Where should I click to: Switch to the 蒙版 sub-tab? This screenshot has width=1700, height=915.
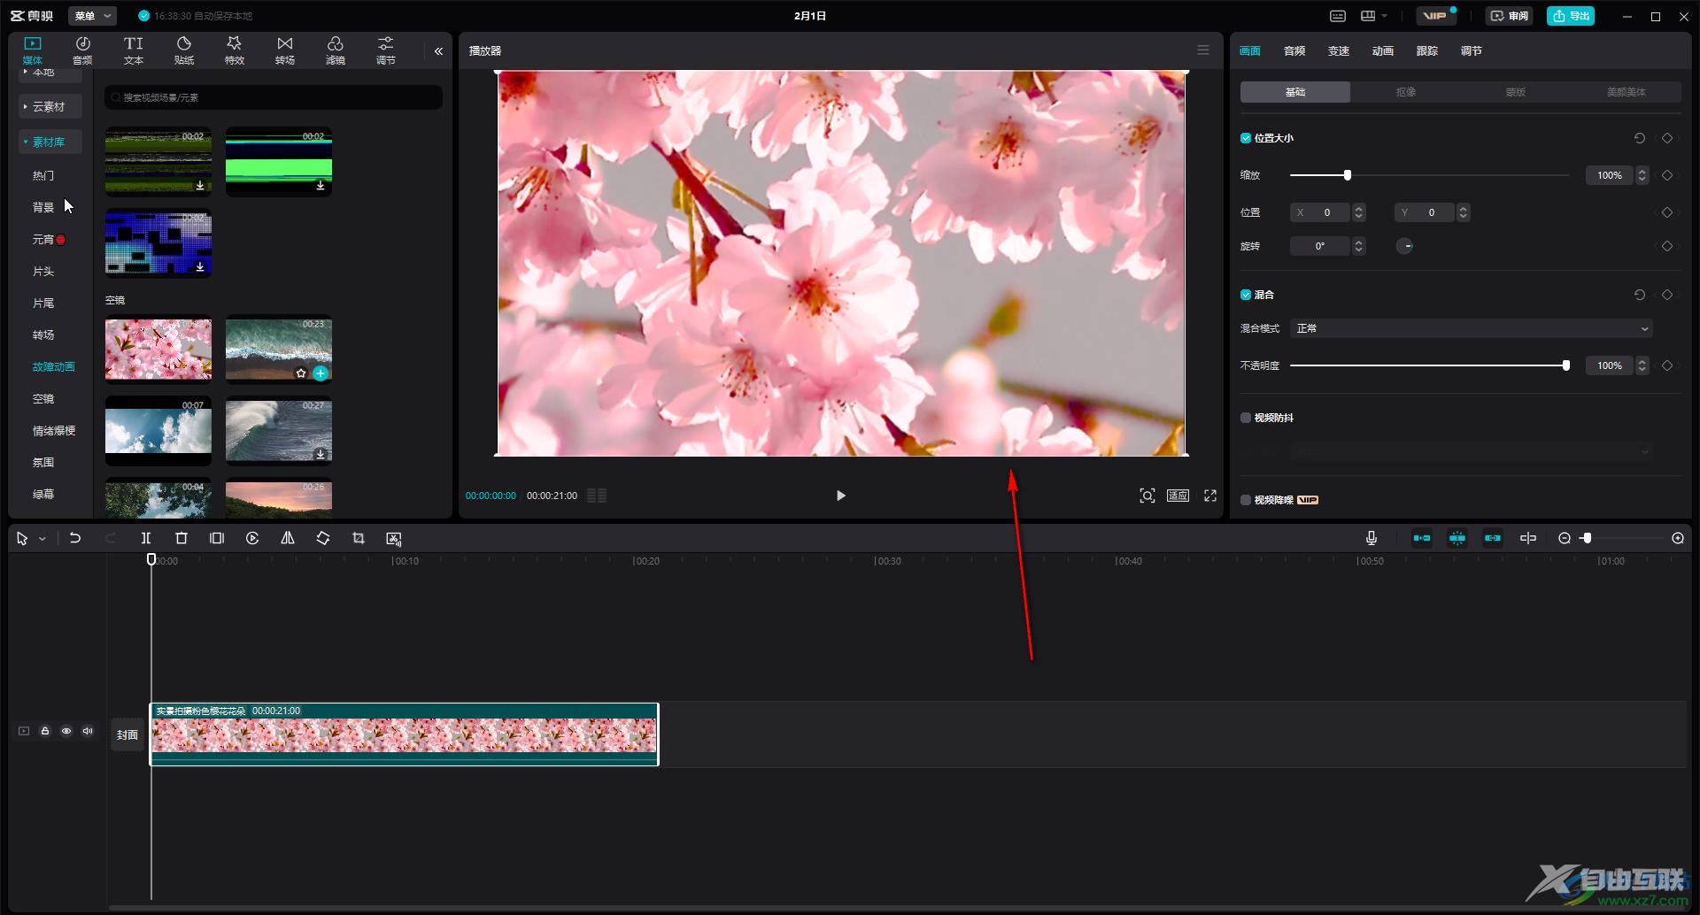1516,92
